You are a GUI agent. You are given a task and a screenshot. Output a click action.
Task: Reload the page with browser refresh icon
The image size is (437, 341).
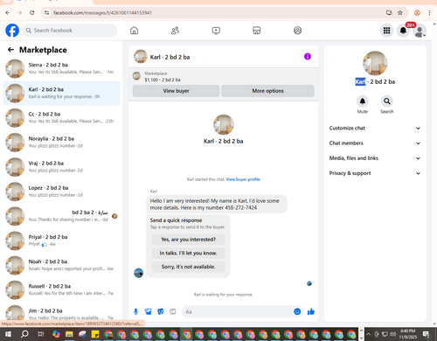32,12
